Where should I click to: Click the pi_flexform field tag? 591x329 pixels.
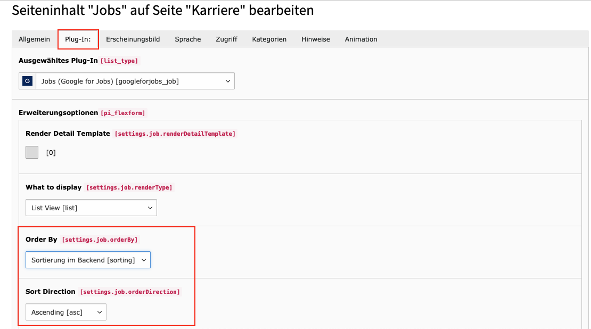pos(123,113)
